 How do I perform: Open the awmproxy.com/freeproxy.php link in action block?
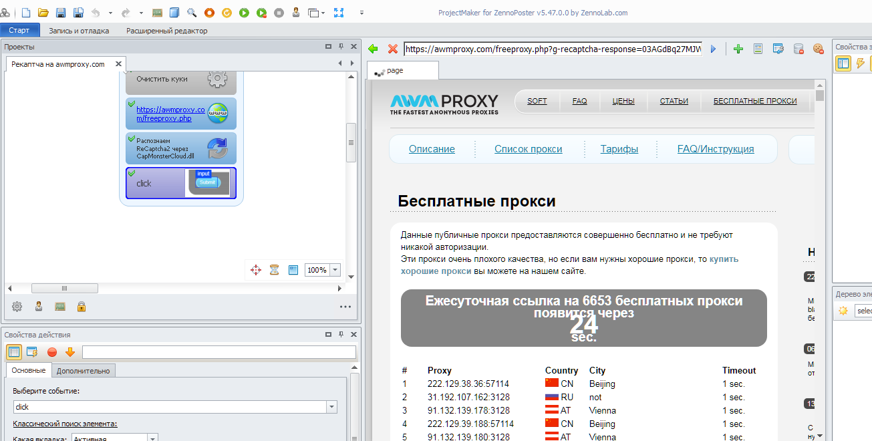[x=170, y=114]
